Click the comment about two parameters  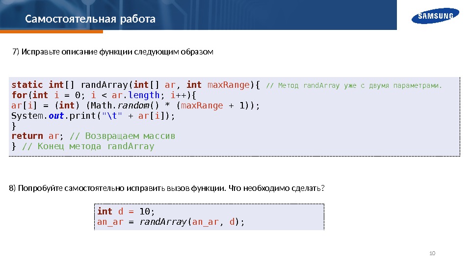(x=354, y=85)
